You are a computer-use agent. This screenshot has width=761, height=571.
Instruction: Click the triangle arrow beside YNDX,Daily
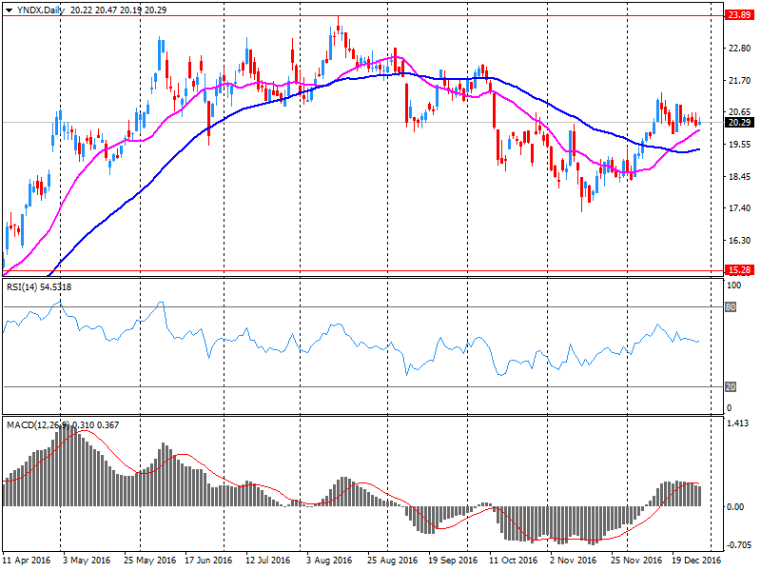click(x=9, y=7)
